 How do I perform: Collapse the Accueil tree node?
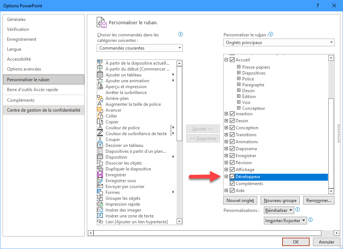pos(226,59)
